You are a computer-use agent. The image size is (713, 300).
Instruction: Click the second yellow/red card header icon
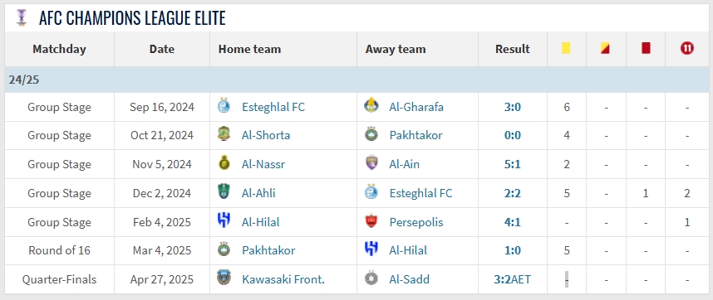point(605,47)
